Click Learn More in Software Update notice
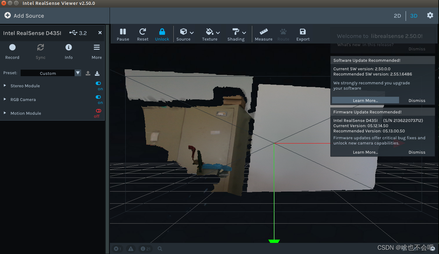This screenshot has height=254, width=439. [x=365, y=100]
